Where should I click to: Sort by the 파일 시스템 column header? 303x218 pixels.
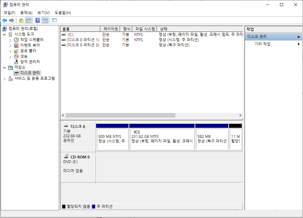[x=145, y=29]
